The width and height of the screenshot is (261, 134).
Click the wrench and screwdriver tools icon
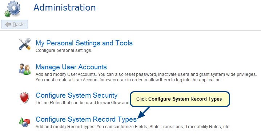[25, 44]
